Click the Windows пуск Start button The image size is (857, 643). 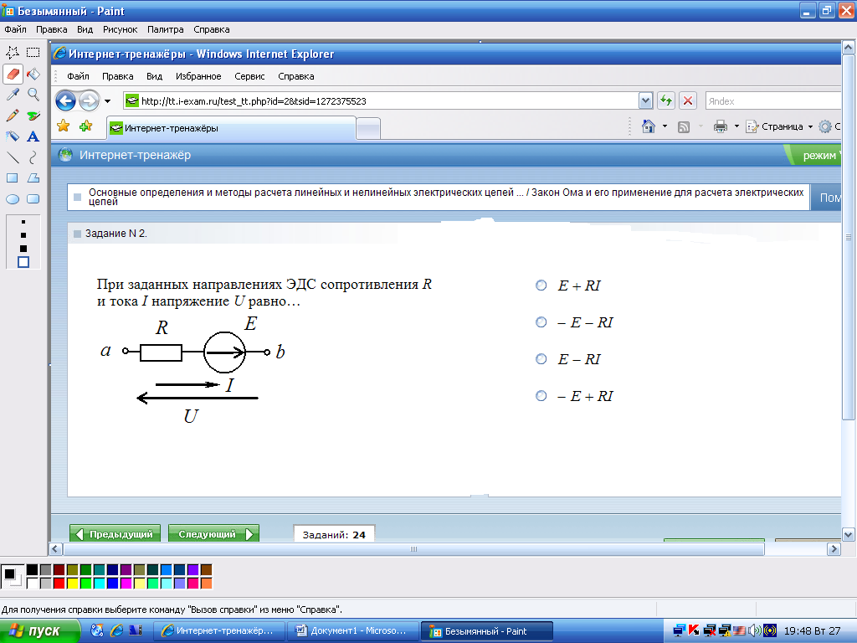click(40, 631)
